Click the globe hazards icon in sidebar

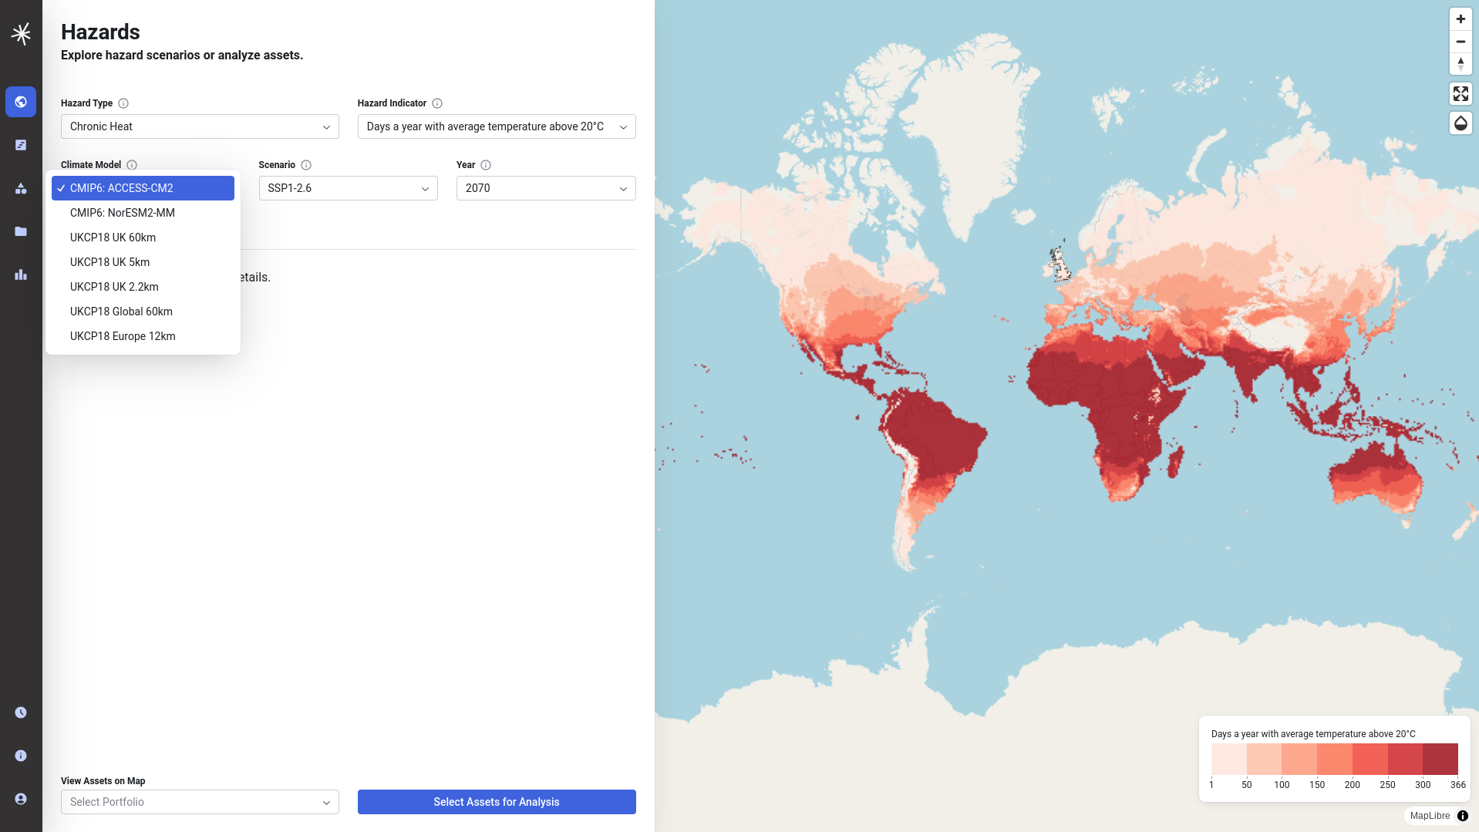[x=21, y=102]
